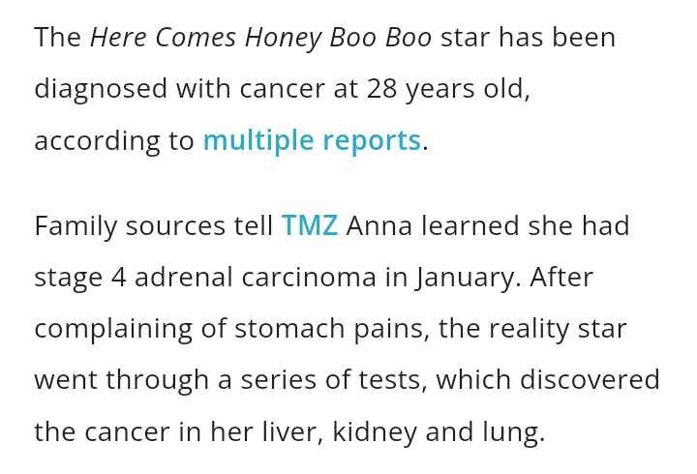Click the text "28 years old"
The width and height of the screenshot is (697, 474).
pos(447,90)
